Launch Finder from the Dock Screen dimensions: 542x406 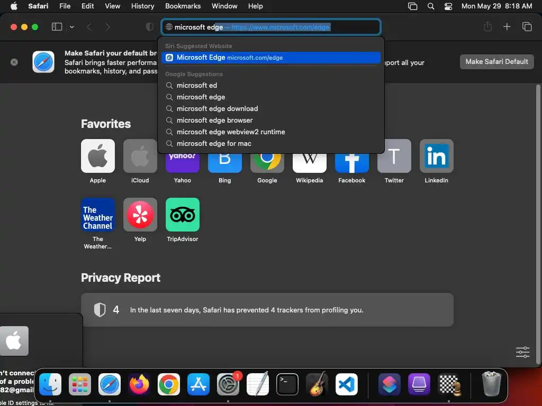tap(50, 384)
